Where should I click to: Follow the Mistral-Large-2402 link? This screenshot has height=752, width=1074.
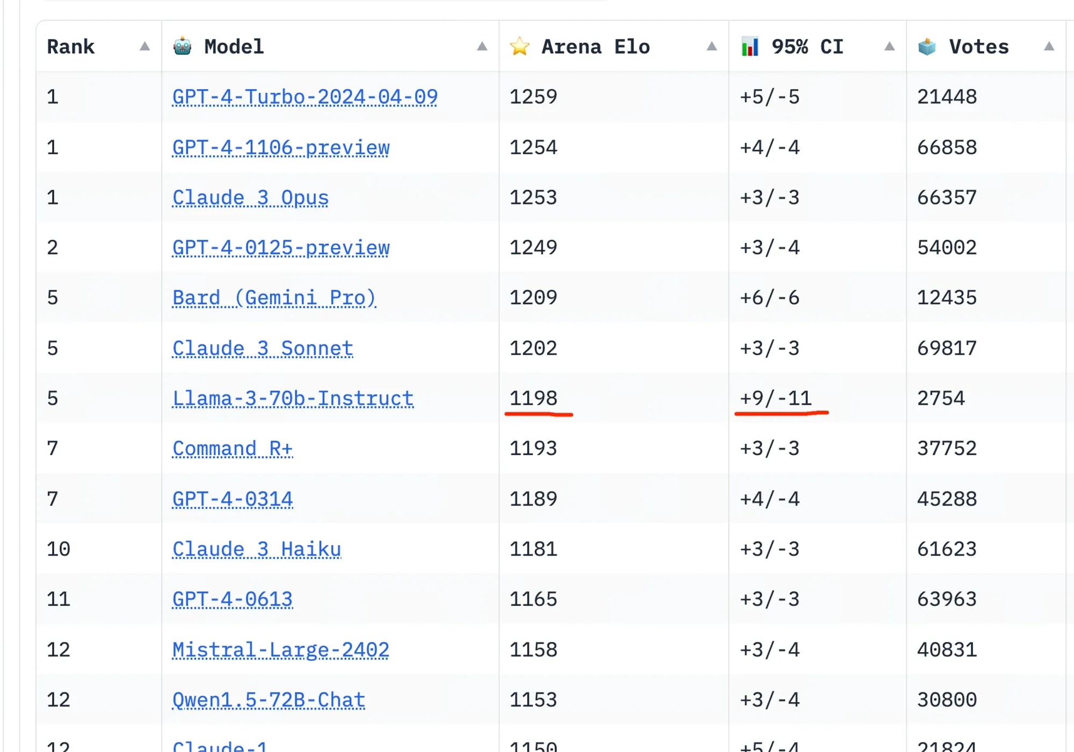(x=280, y=650)
